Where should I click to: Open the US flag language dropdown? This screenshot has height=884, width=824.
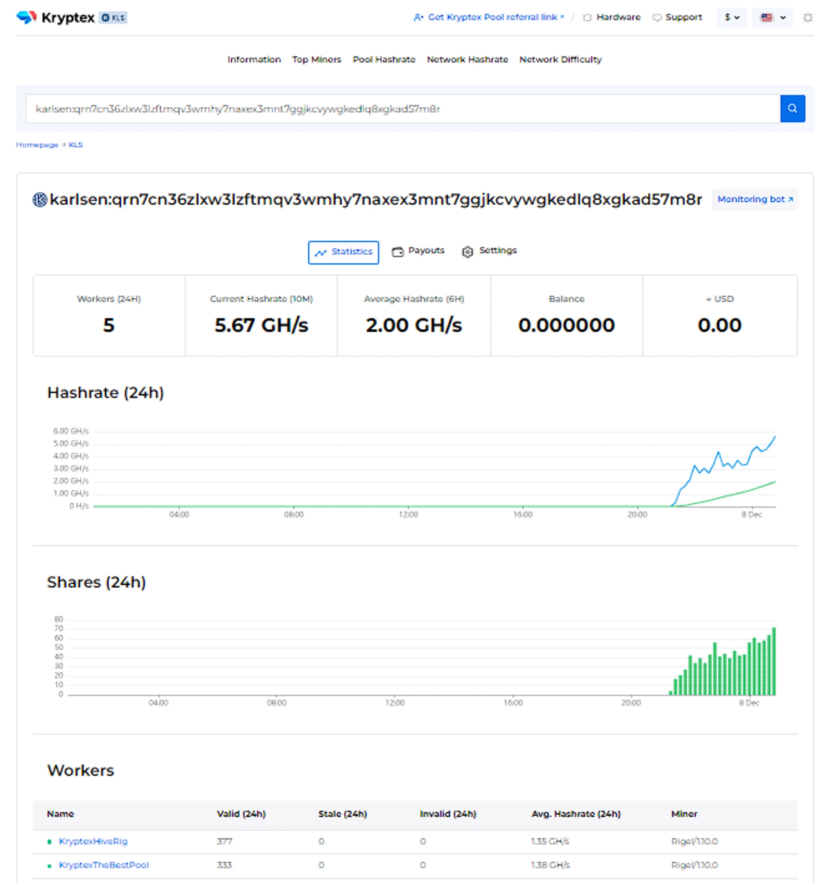[x=772, y=18]
